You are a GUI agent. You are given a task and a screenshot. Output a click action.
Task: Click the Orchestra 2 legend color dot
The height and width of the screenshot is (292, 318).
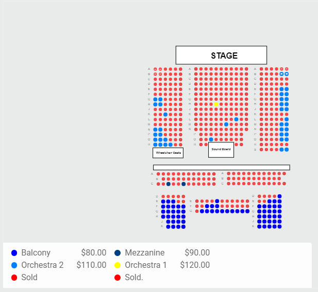click(14, 265)
